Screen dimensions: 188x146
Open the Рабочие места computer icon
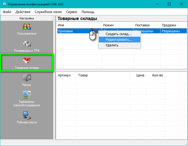[27, 115]
